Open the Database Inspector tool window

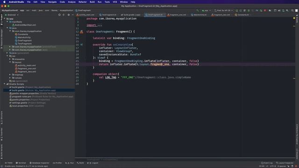[39, 163]
